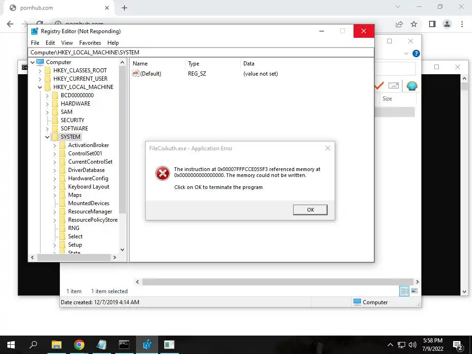Open Chrome's three-dot menu
Viewport: 472px width, 354px height.
[462, 24]
